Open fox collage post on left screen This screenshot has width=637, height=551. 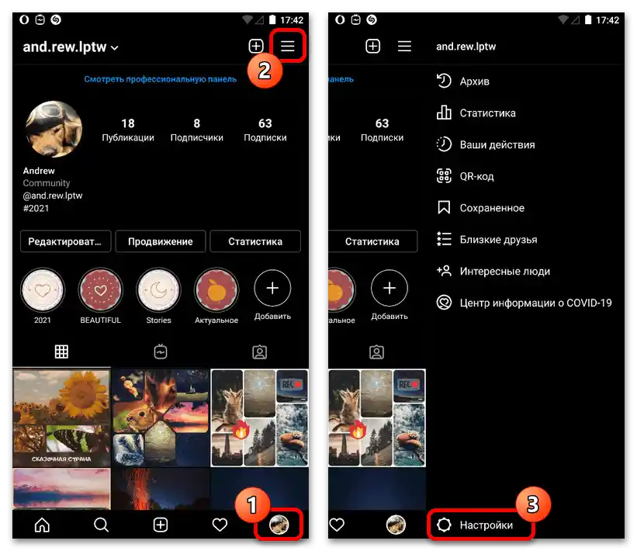click(x=260, y=417)
